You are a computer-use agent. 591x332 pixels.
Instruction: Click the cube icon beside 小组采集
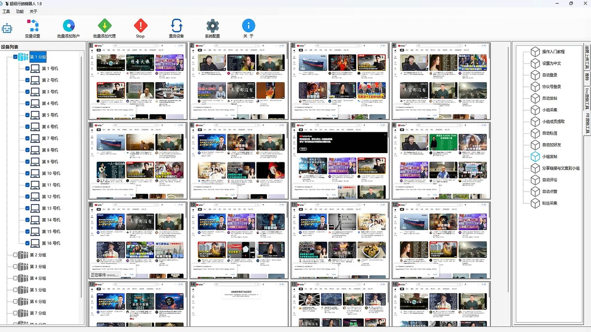pos(535,110)
